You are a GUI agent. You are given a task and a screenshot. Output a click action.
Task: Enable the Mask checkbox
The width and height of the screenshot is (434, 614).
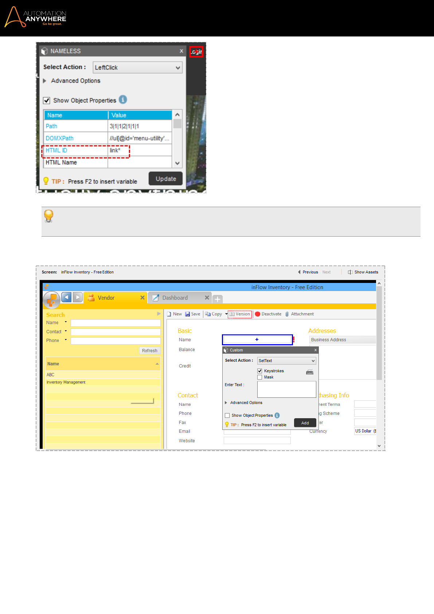260,377
